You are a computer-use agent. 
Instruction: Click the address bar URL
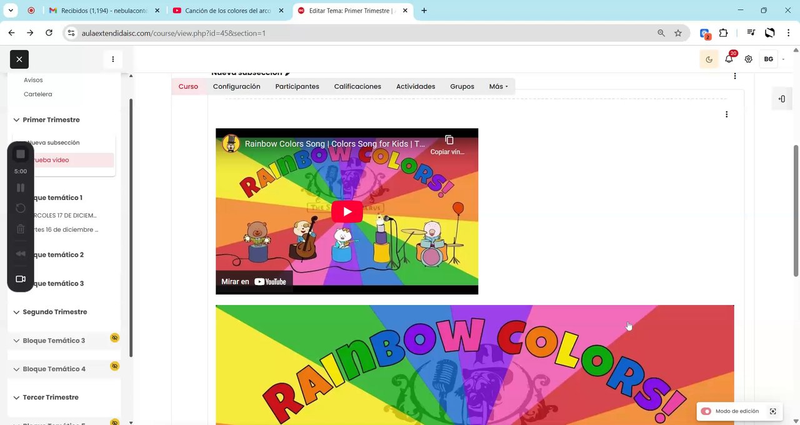[x=174, y=33]
